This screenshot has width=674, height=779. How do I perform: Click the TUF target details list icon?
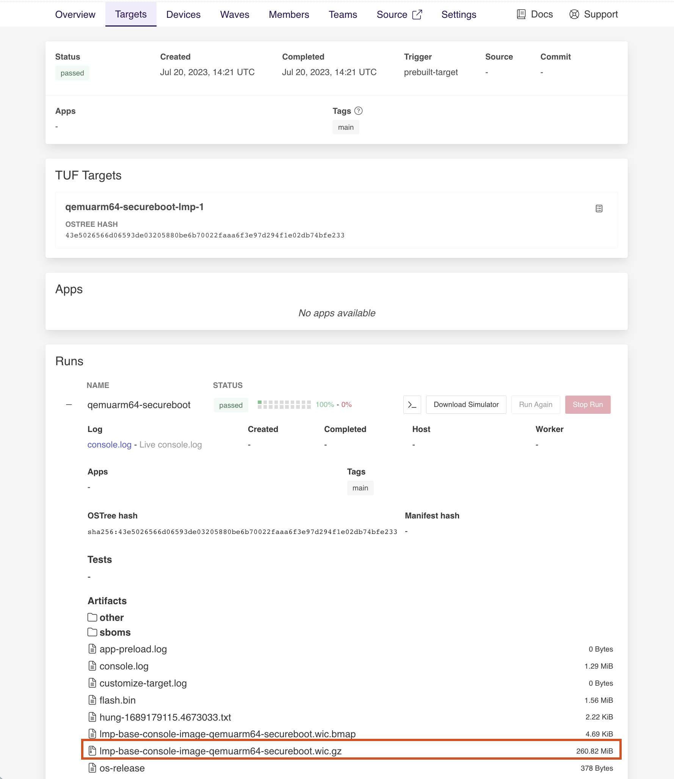click(599, 209)
